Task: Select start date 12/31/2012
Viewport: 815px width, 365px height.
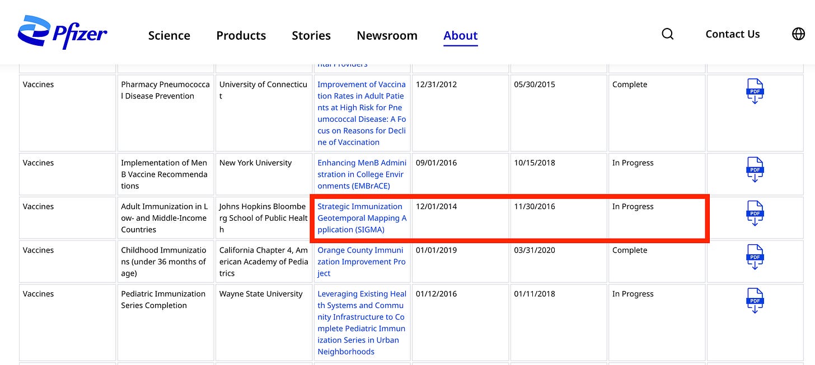Action: coord(436,84)
